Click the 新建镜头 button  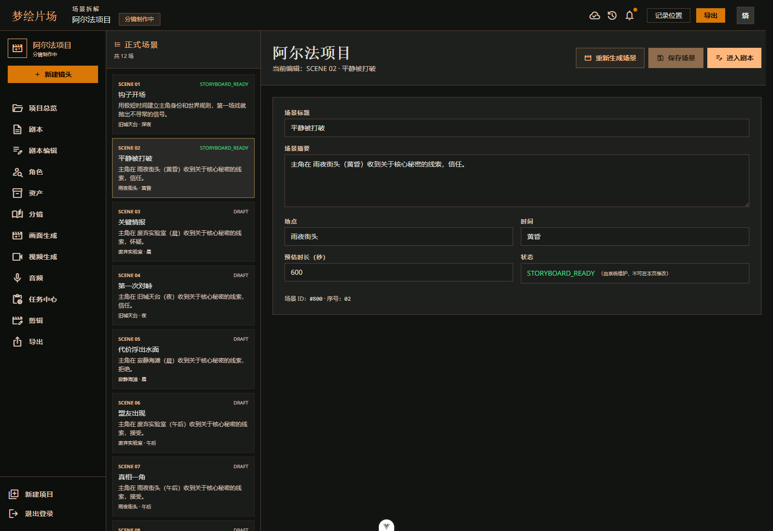click(x=53, y=74)
